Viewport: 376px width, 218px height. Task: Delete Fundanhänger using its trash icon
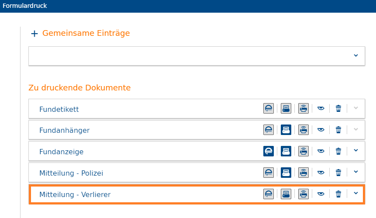tap(338, 130)
